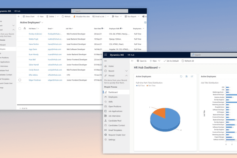The height and width of the screenshot is (158, 237).
Task: Click hierarchy icon in grid header
Action: [x=24, y=28]
